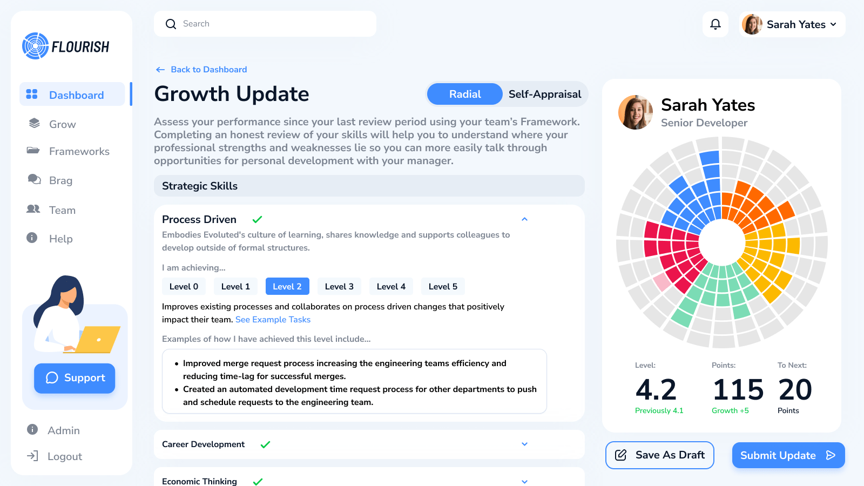Viewport: 864px width, 486px height.
Task: Click the Brag chat bubbles icon
Action: [35, 180]
